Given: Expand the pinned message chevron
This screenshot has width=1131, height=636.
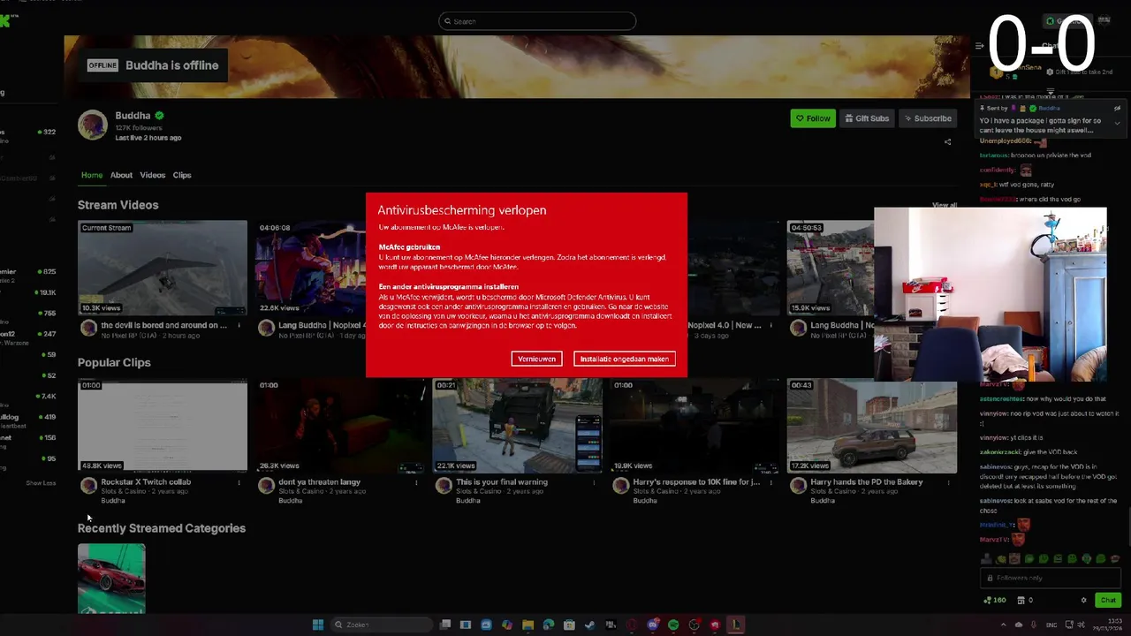Looking at the screenshot, I should pyautogui.click(x=1117, y=123).
